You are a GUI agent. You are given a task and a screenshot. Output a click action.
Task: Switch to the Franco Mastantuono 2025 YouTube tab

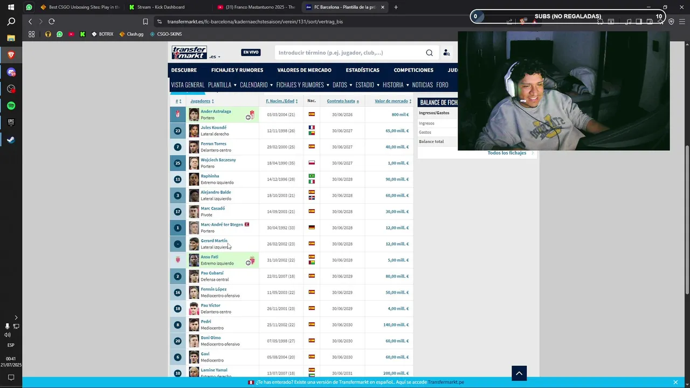tap(256, 7)
